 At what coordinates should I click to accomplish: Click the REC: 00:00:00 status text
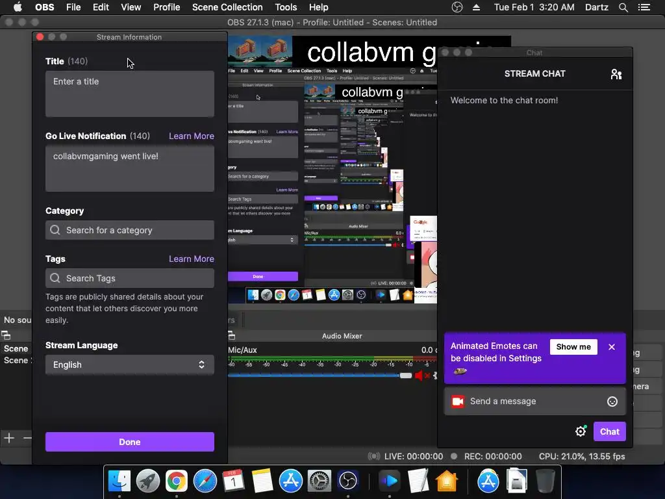pos(493,456)
